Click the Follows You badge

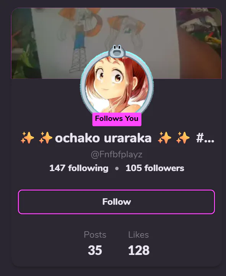pos(117,119)
